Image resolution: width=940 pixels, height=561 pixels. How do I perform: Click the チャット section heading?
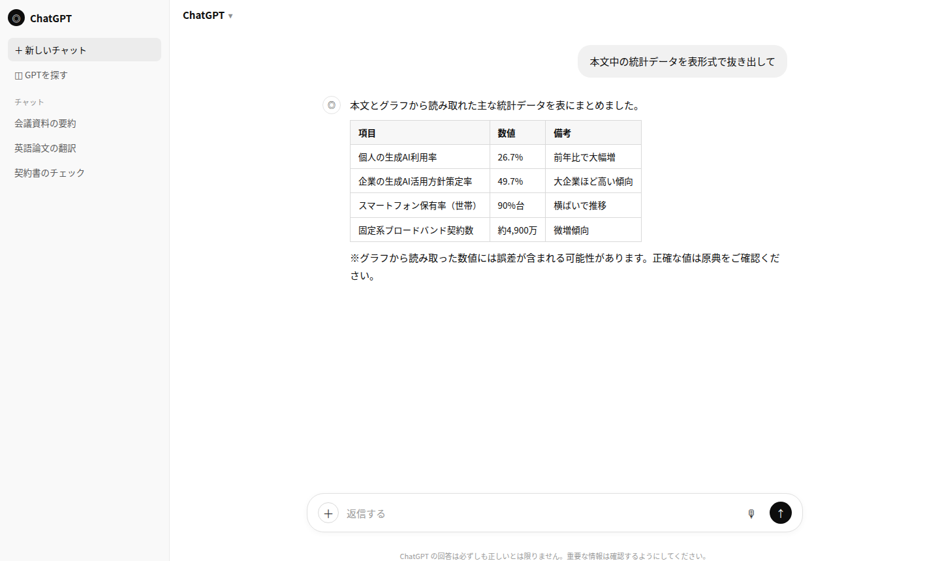coord(29,102)
